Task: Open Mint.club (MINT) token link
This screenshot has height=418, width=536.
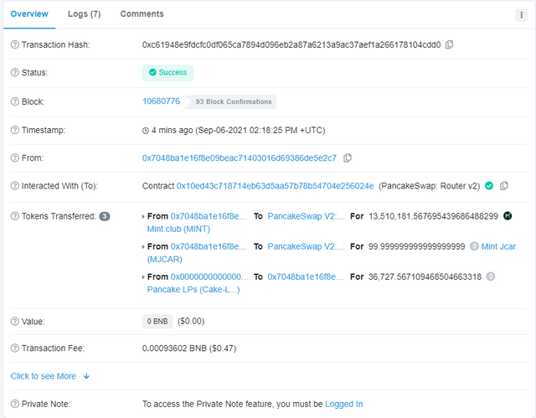Action: click(178, 229)
